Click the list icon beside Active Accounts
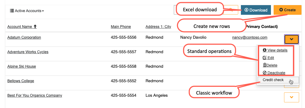 tap(12, 10)
